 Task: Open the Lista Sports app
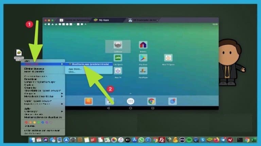118,58
